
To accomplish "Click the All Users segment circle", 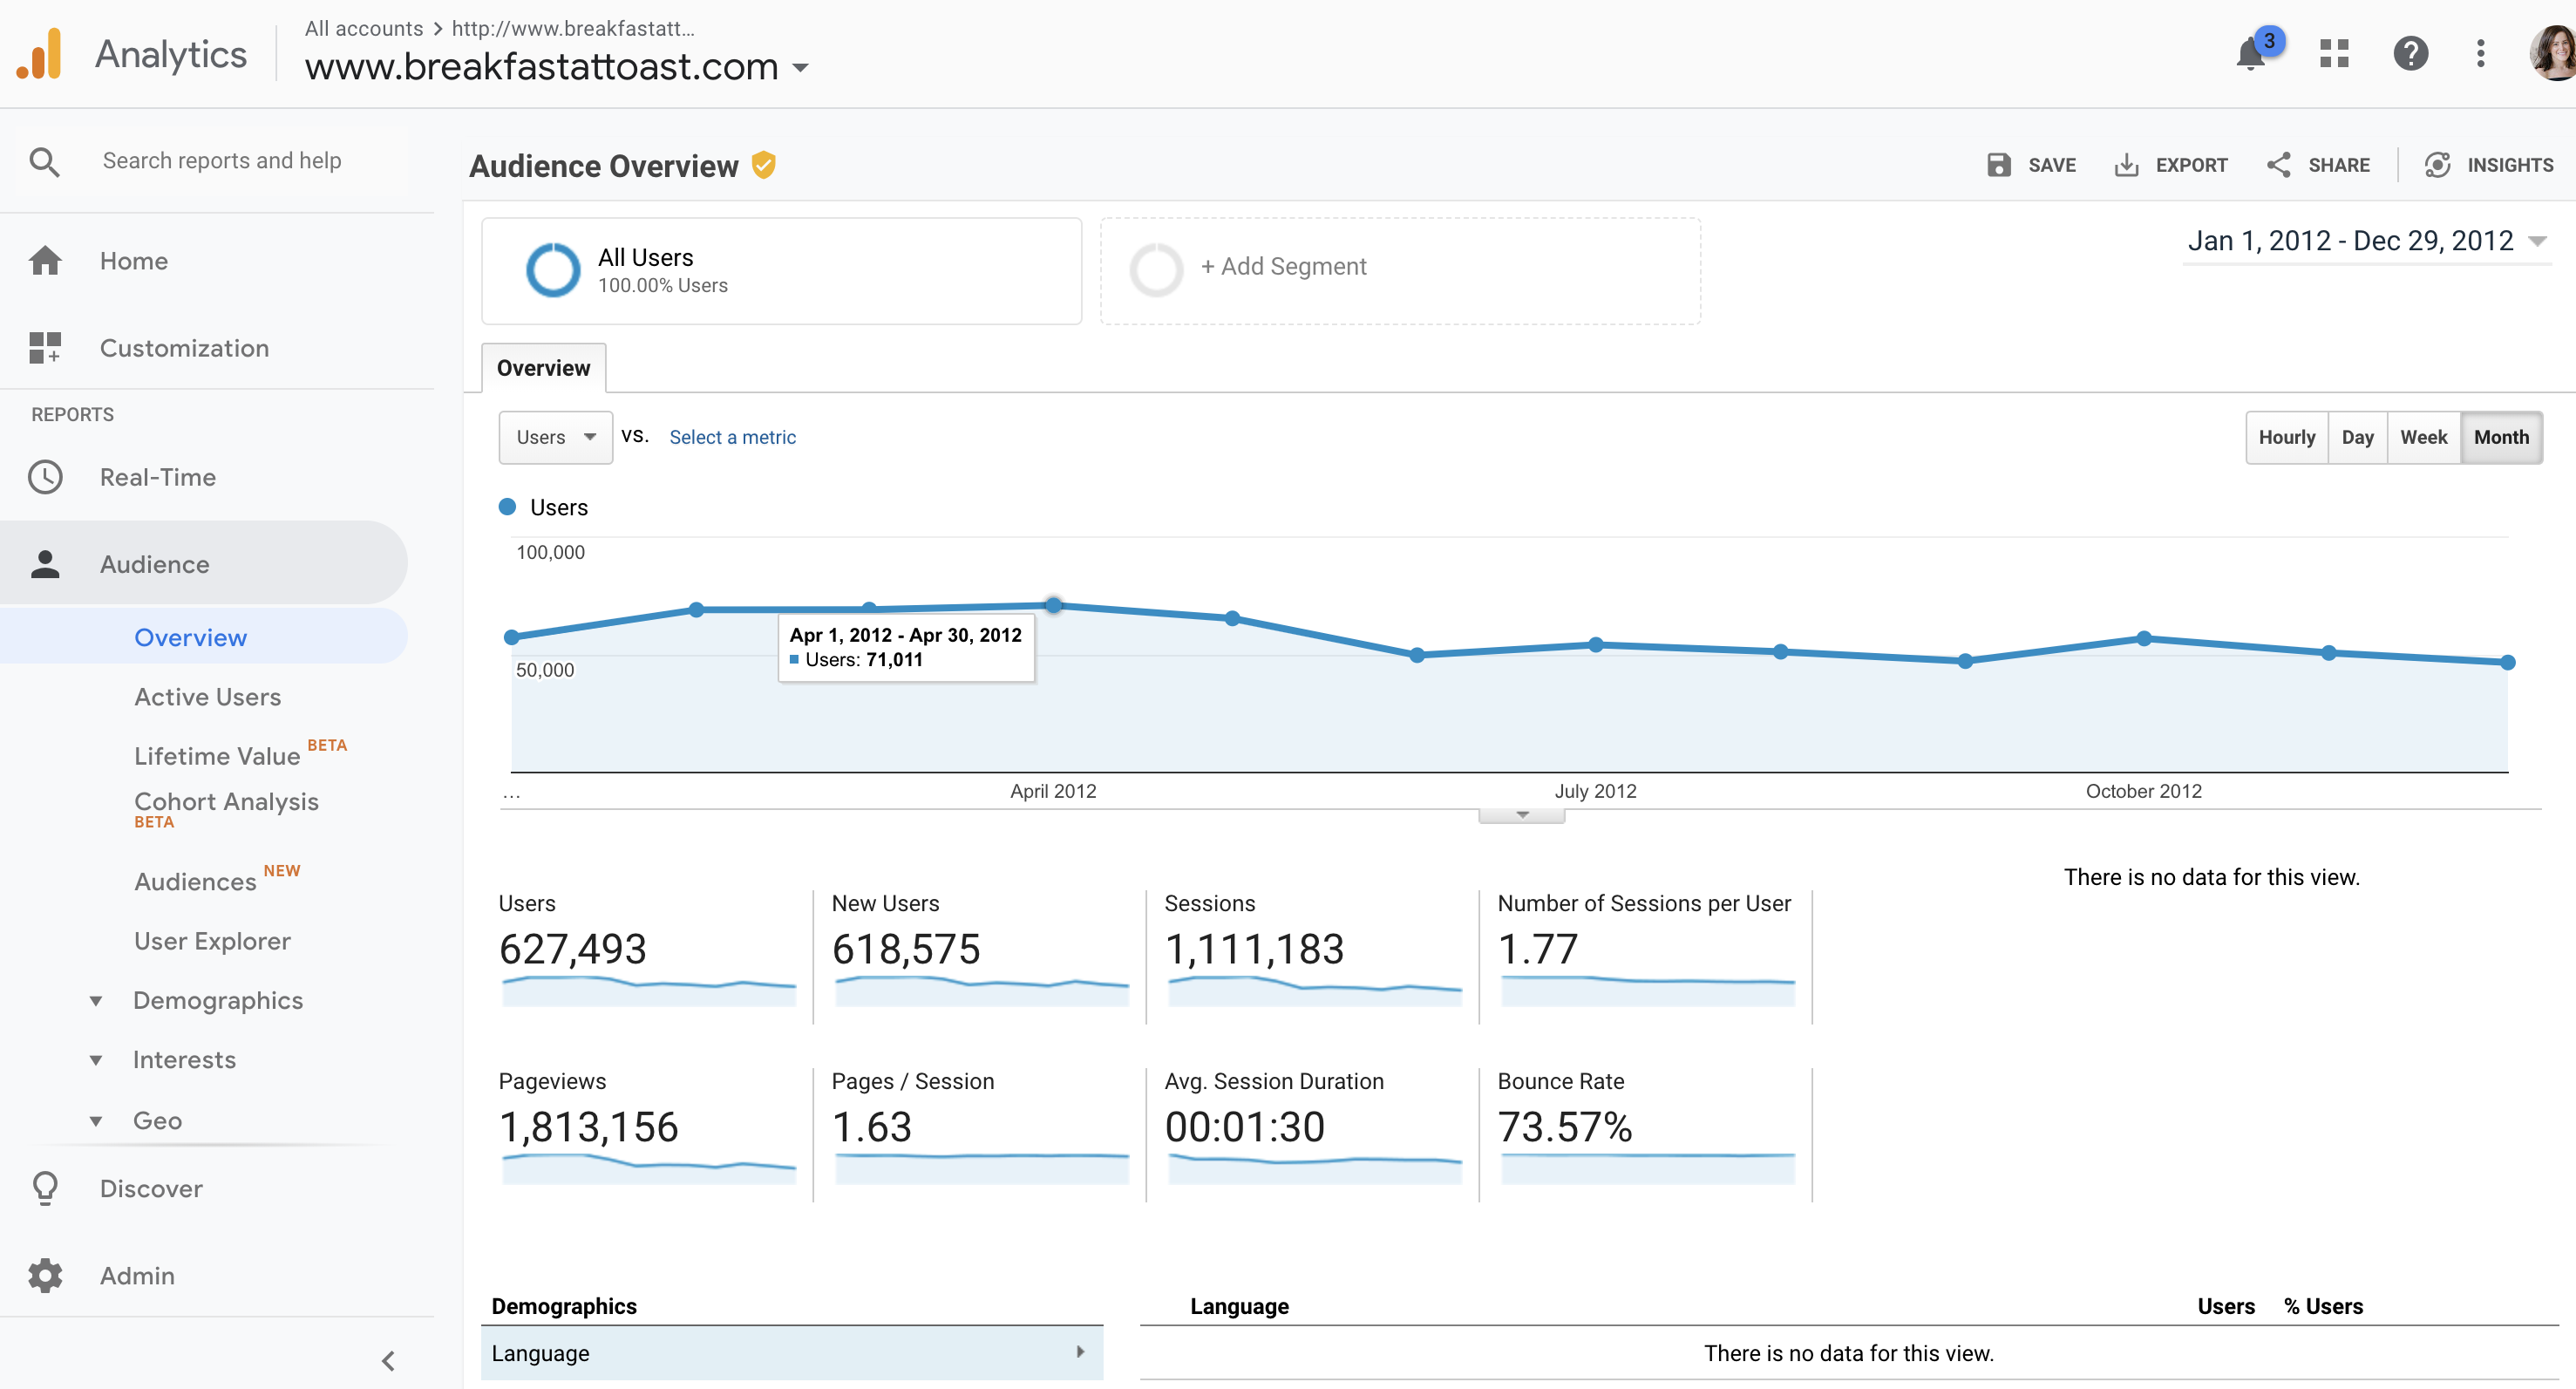I will [553, 270].
